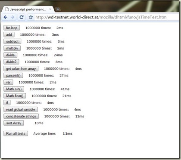Image resolution: width=181 pixels, height=160 pixels.
Task: Run the for-loop test
Action: coord(12,28)
